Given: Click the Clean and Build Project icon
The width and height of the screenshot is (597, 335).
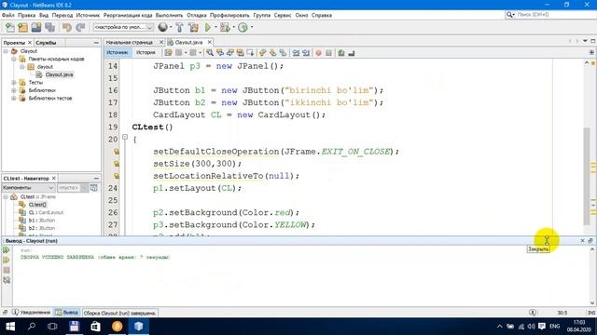Looking at the screenshot, I should click(193, 27).
